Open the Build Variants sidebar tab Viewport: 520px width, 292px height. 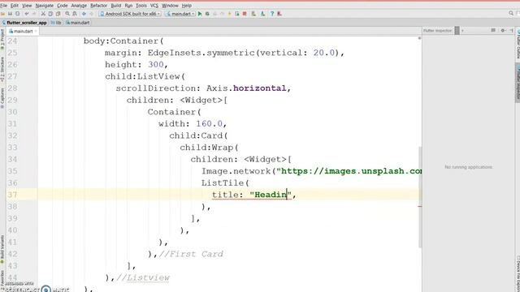(x=2, y=249)
